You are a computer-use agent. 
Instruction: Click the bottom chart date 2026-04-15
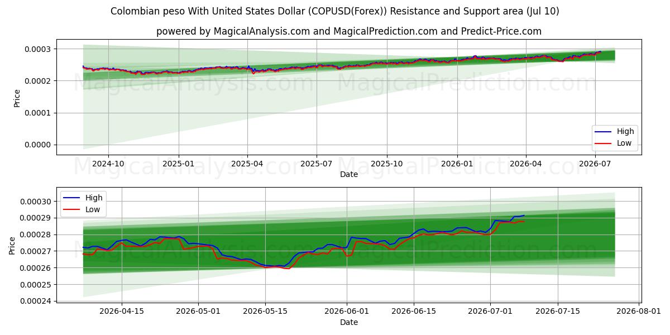[121, 312]
